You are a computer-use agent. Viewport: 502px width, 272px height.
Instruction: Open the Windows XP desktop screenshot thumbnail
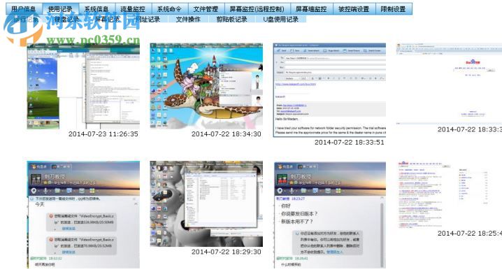coord(83,86)
